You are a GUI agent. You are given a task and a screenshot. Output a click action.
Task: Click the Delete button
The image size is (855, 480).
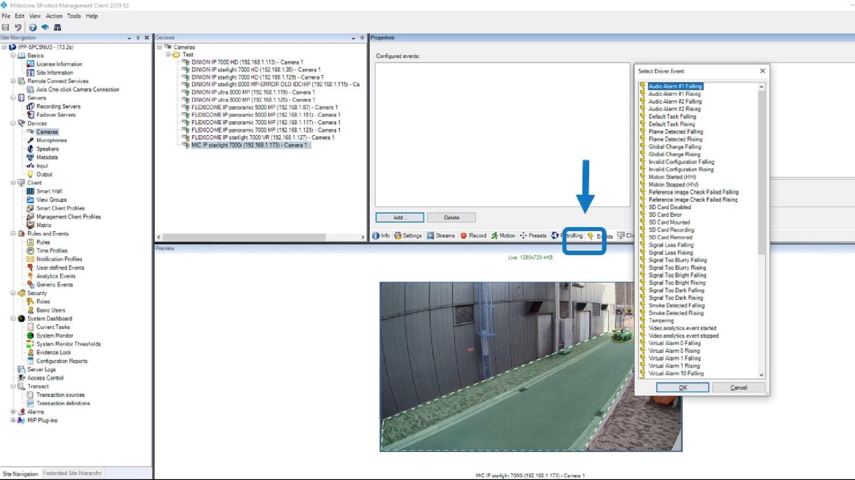coord(452,217)
